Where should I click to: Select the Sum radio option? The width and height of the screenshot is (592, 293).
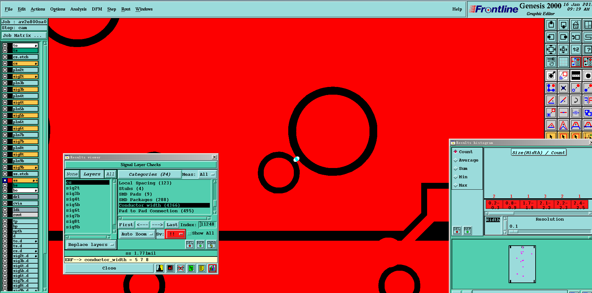456,169
